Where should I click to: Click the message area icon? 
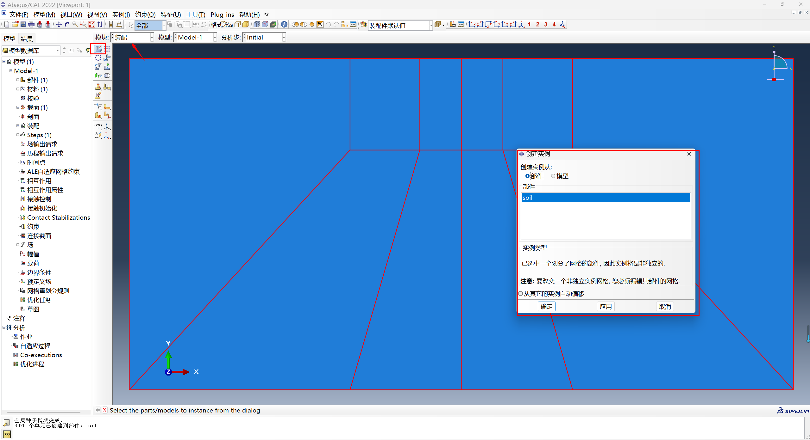click(7, 423)
